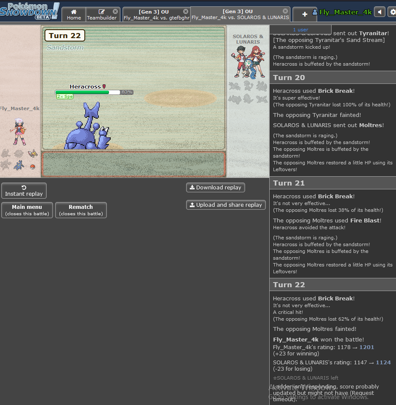Click the Instant replay button
The width and height of the screenshot is (396, 405).
point(24,191)
